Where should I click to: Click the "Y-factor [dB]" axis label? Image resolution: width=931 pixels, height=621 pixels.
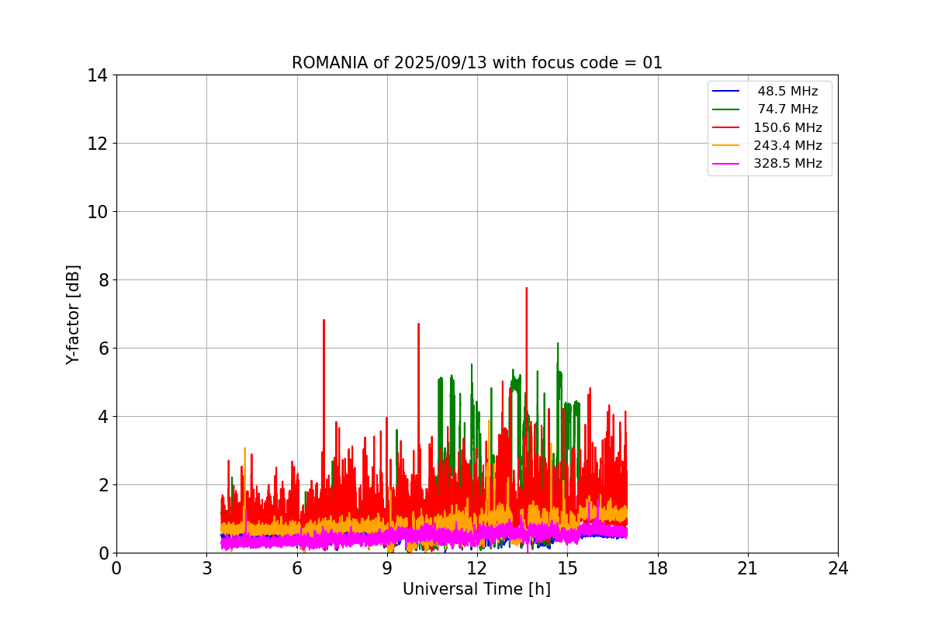pos(73,314)
